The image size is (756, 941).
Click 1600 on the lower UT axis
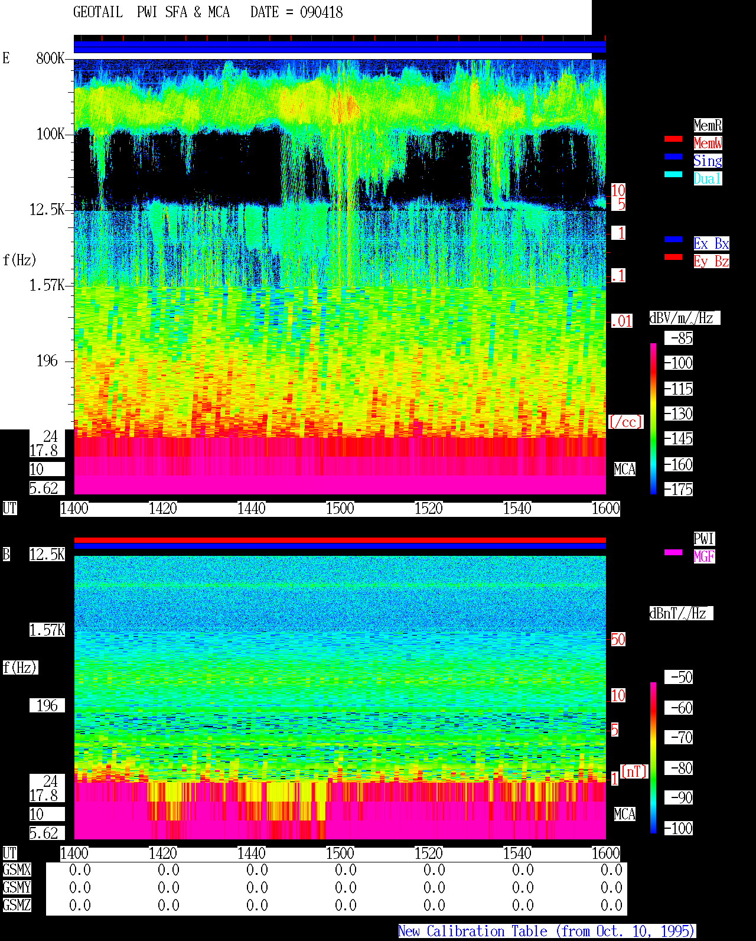tap(606, 853)
